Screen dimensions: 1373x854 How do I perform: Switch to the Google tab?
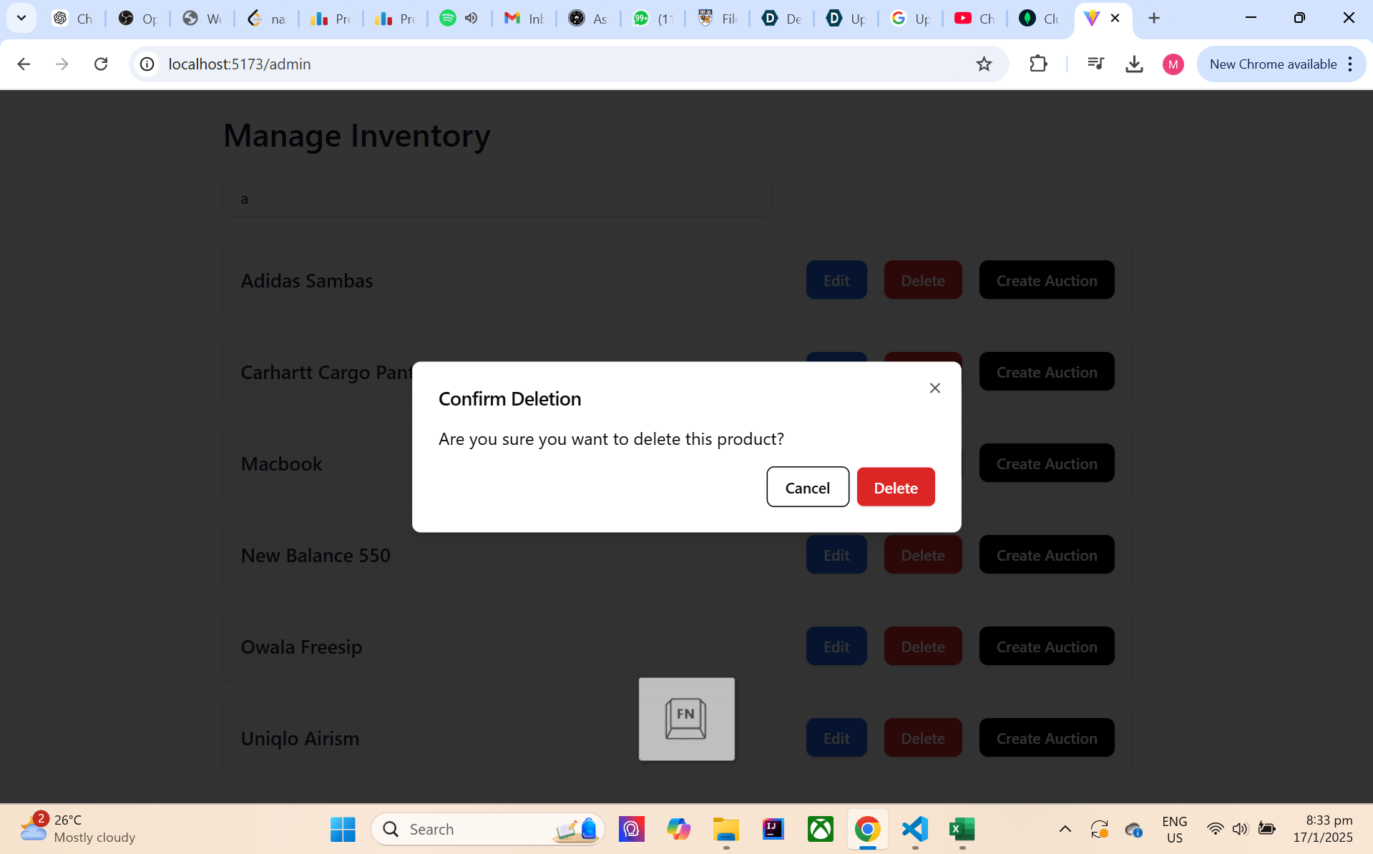point(910,18)
